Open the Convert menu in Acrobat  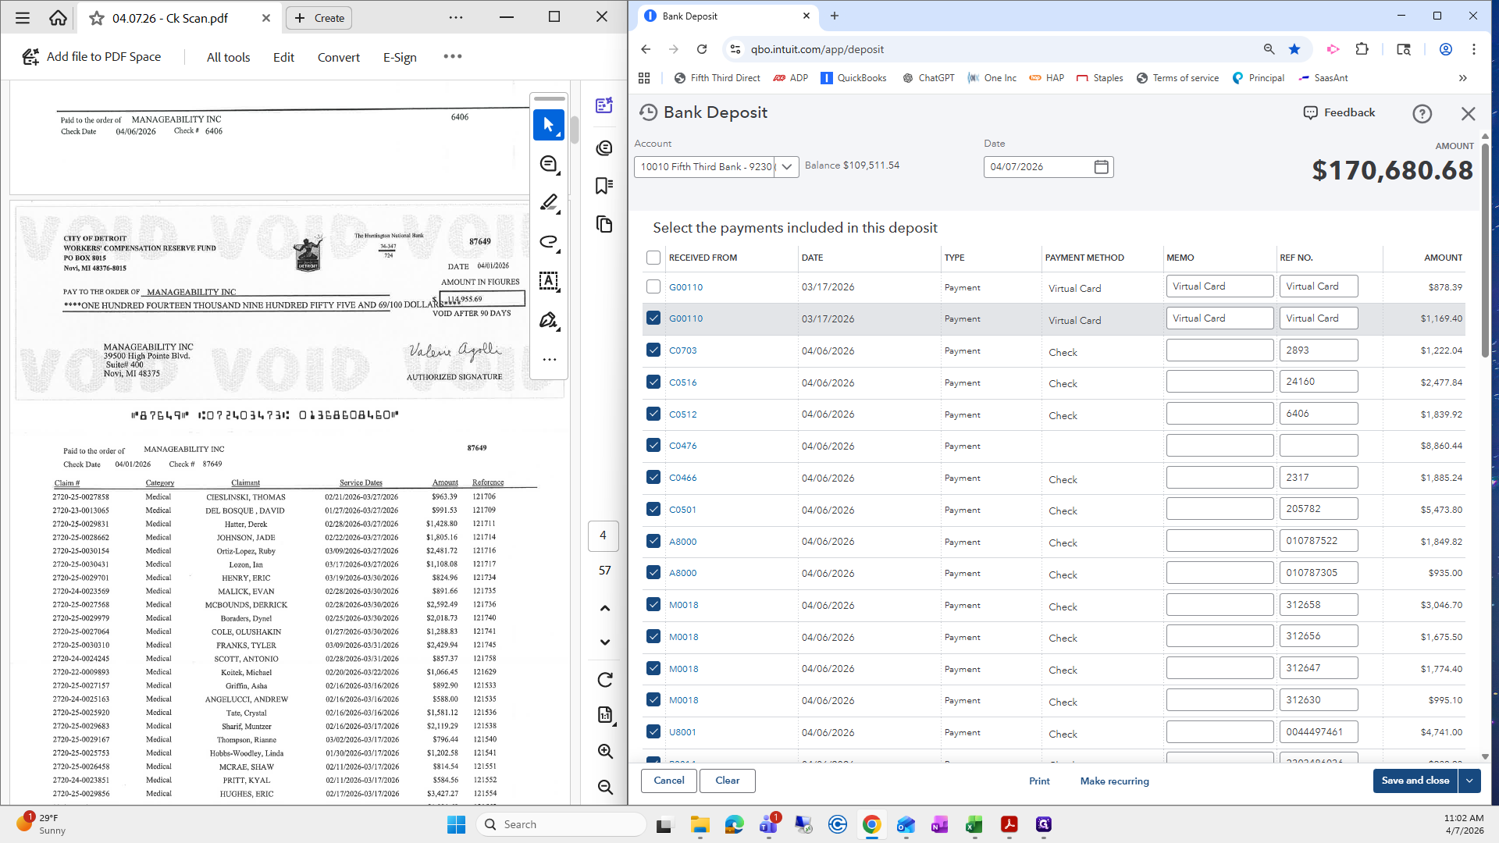tap(339, 57)
